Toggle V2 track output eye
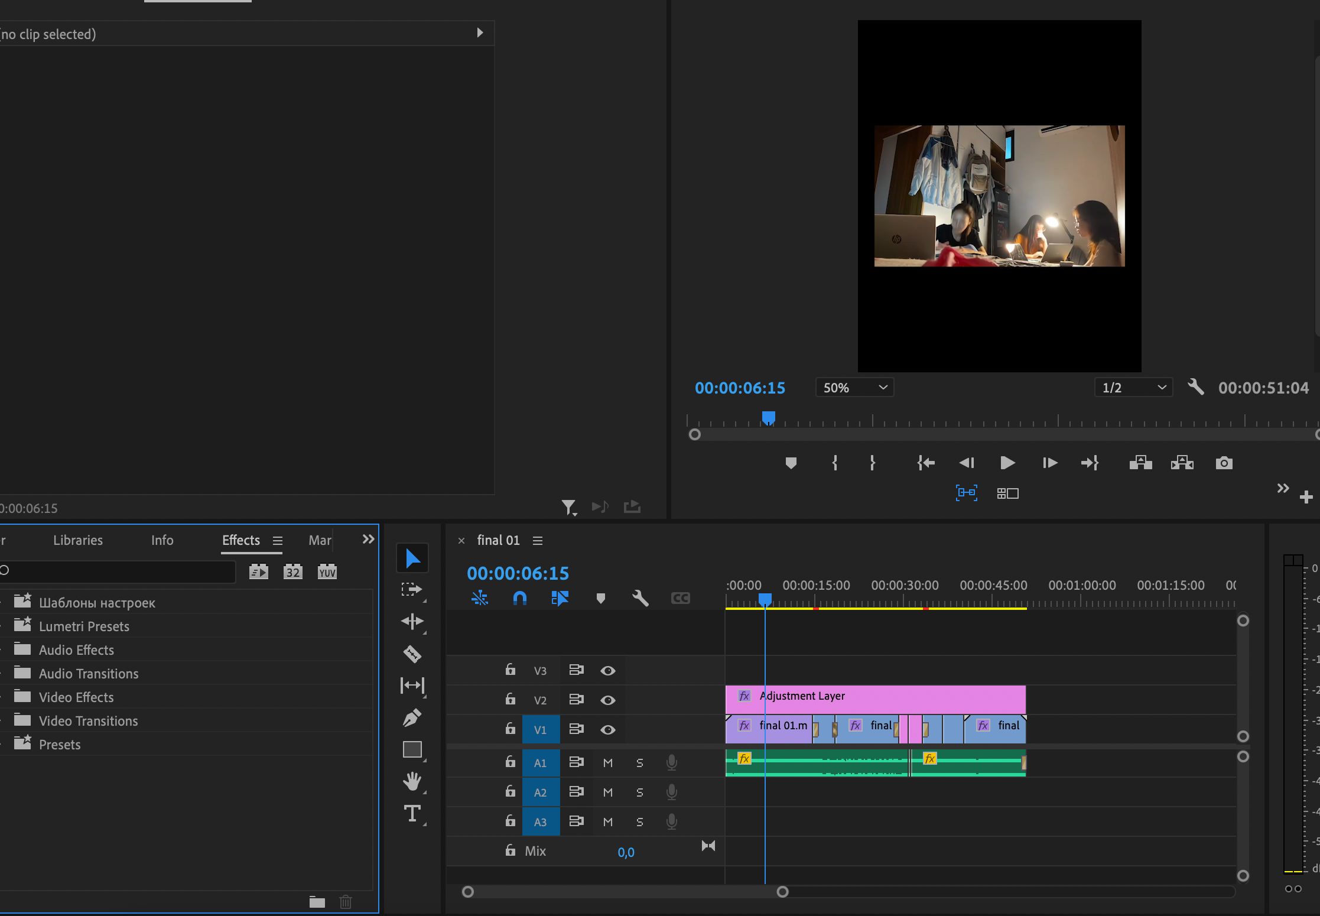This screenshot has height=916, width=1320. point(608,700)
